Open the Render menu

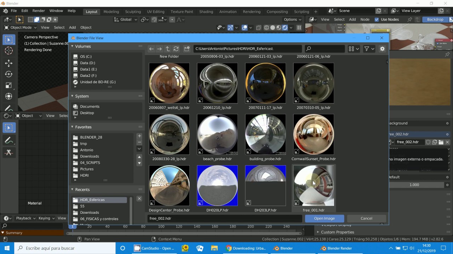tap(39, 11)
